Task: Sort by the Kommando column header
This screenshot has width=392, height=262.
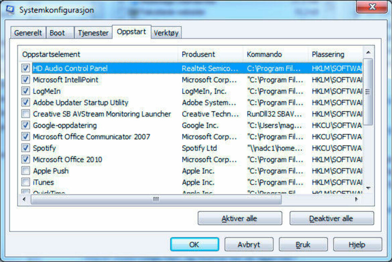Action: (275, 54)
